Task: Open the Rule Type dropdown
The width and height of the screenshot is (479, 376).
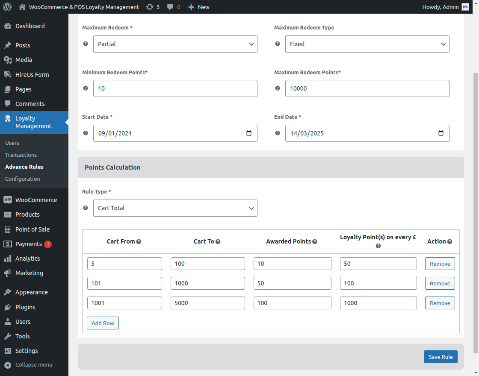Action: pos(175,208)
